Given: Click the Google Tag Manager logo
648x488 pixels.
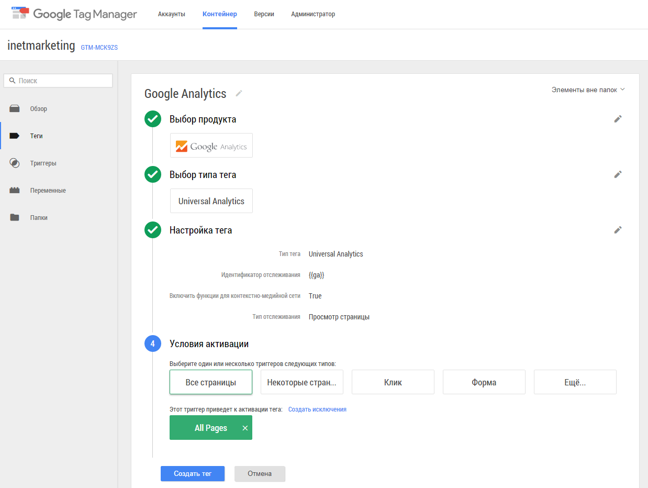Looking at the screenshot, I should pyautogui.click(x=74, y=14).
